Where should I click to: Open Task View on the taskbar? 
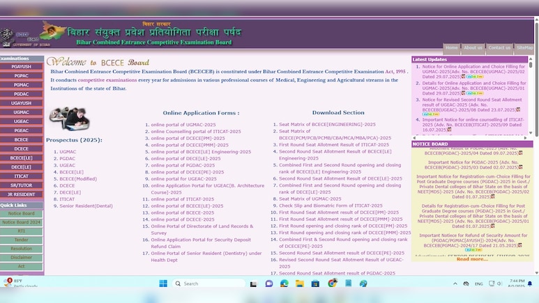tap(253, 283)
